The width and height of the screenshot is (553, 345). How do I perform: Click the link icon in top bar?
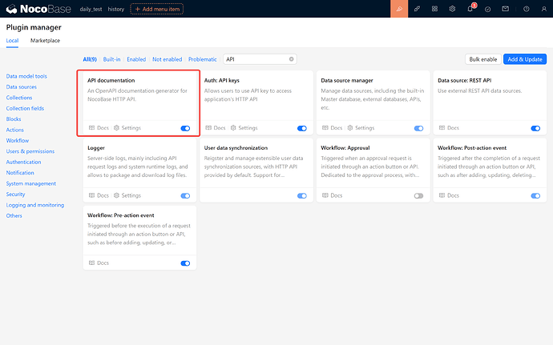coord(417,9)
